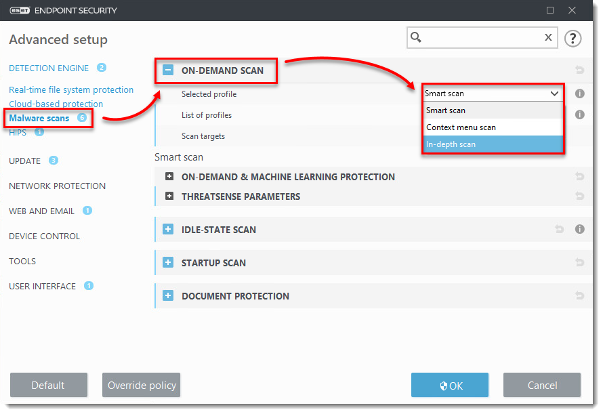Open Cloud-based protection settings
This screenshot has width=603, height=414.
(x=56, y=104)
